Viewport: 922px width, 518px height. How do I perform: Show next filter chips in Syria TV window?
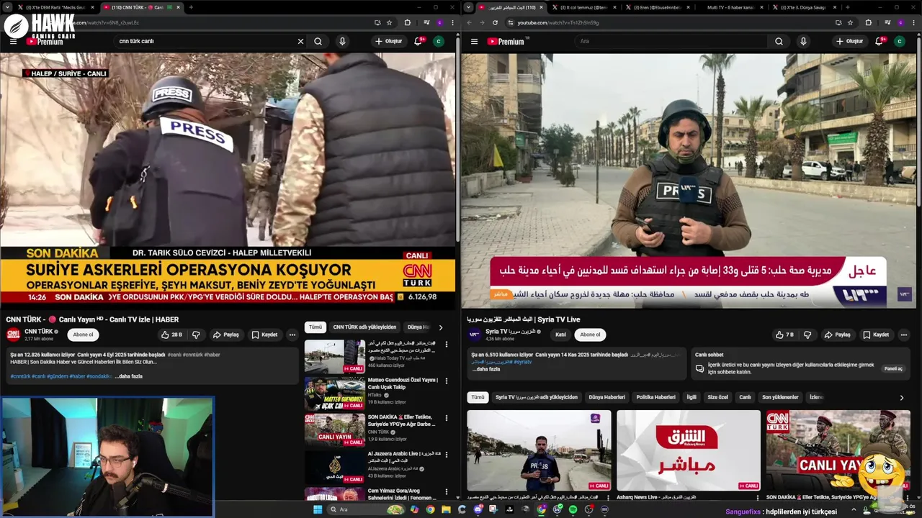pyautogui.click(x=902, y=398)
